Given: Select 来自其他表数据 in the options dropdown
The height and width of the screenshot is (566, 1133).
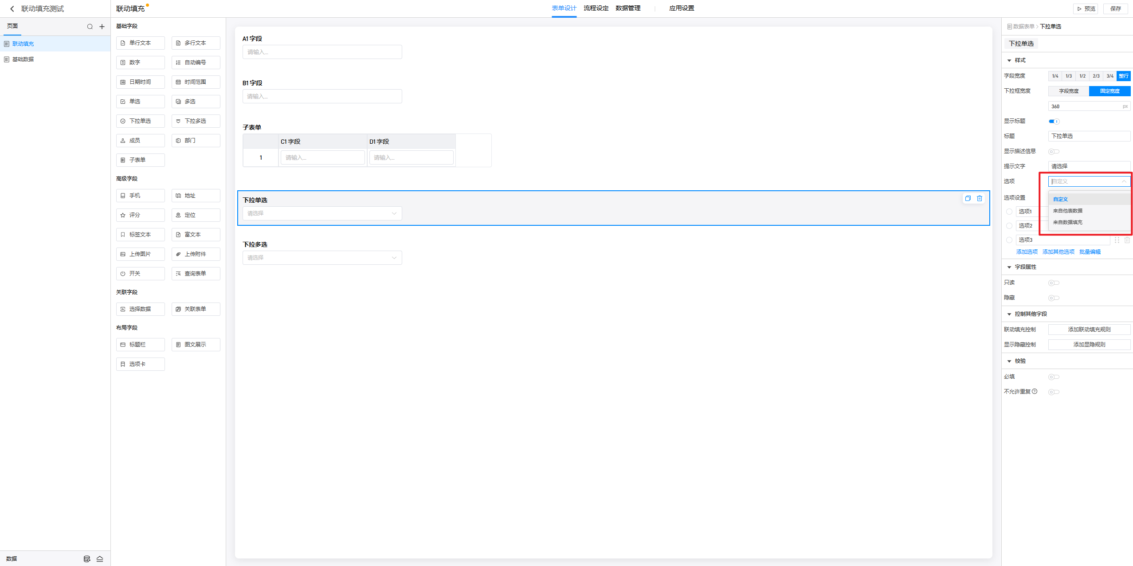Looking at the screenshot, I should click(x=1067, y=211).
